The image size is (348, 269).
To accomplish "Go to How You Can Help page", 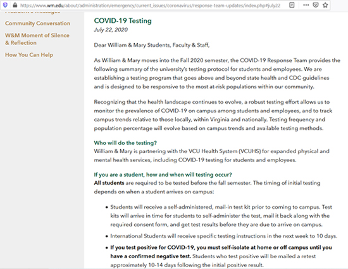I will [29, 55].
